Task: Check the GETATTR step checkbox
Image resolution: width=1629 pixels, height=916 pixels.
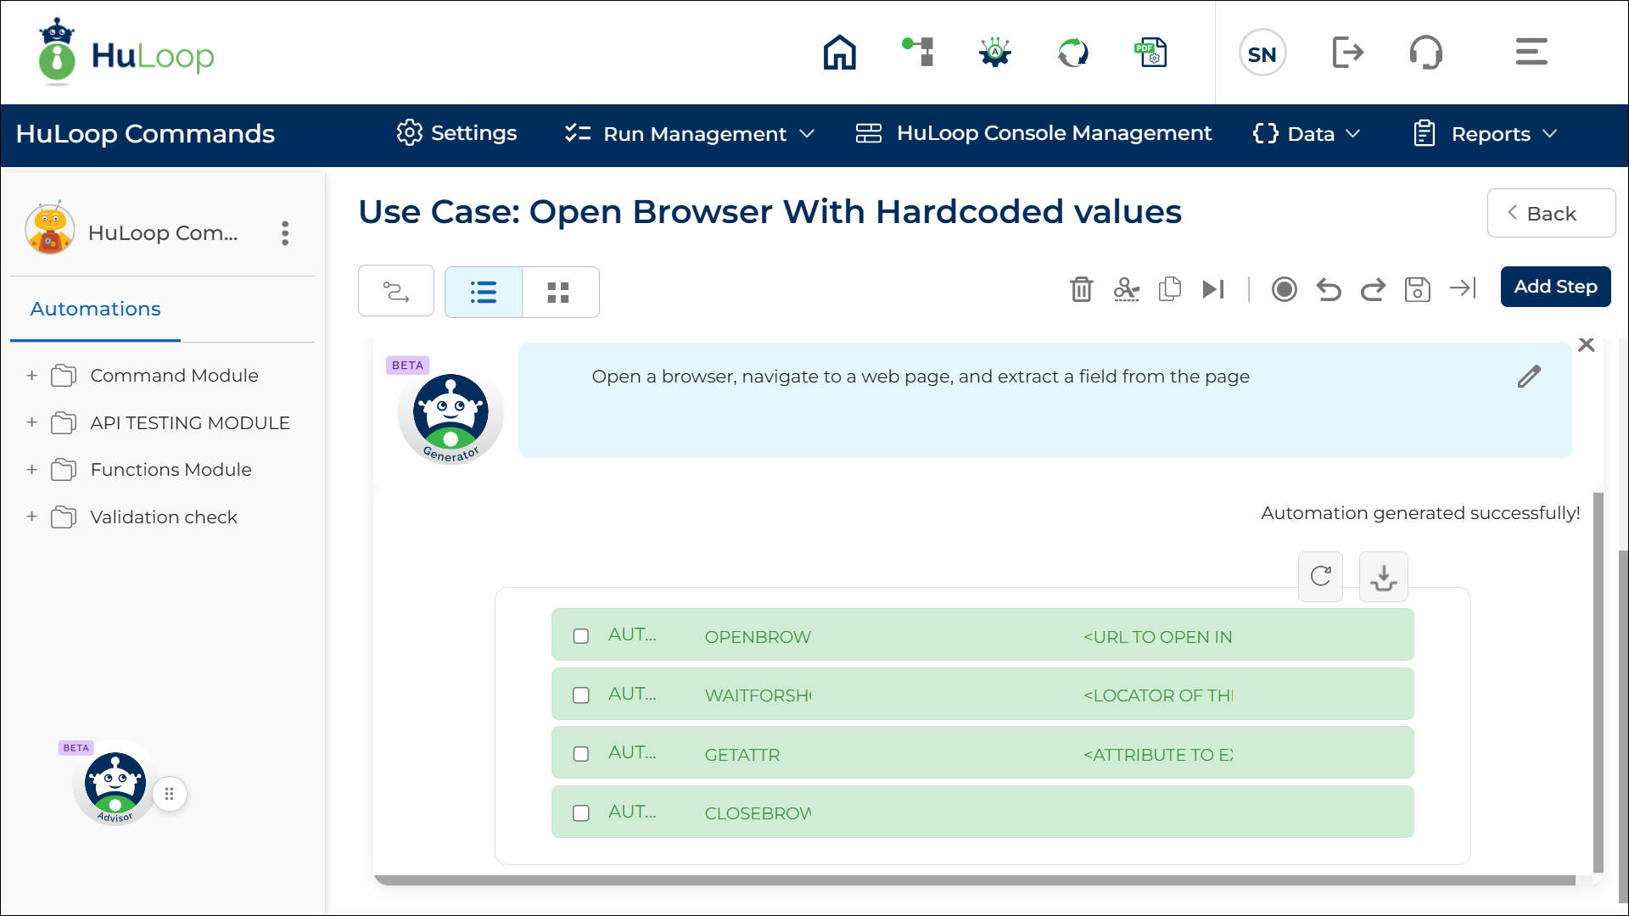Action: click(581, 754)
